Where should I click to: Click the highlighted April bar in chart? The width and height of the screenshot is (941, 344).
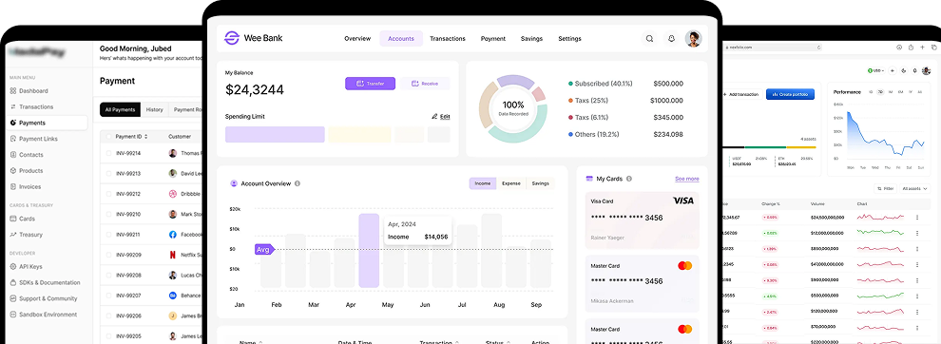point(369,250)
